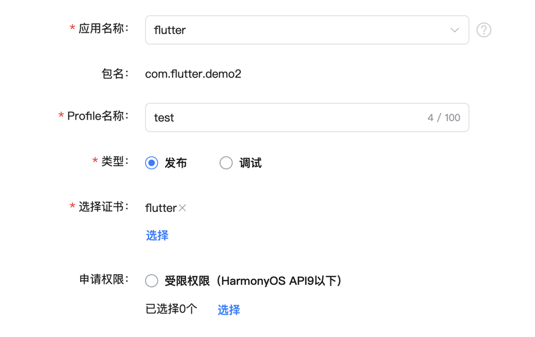Click the 应用名称 field label
Viewport: 535px width, 337px height.
104,28
